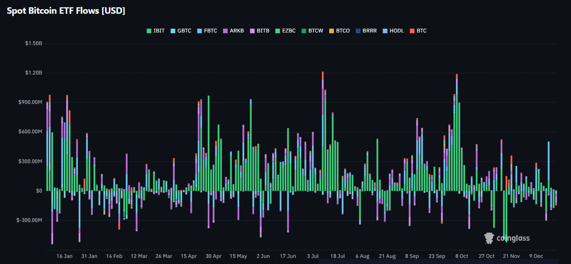Select the 16 Jan date label

(x=64, y=256)
